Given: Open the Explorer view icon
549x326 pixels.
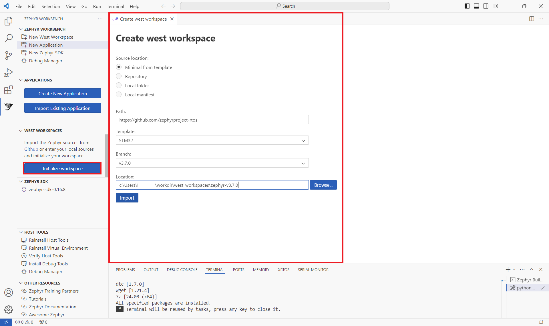Looking at the screenshot, I should click(x=8, y=21).
